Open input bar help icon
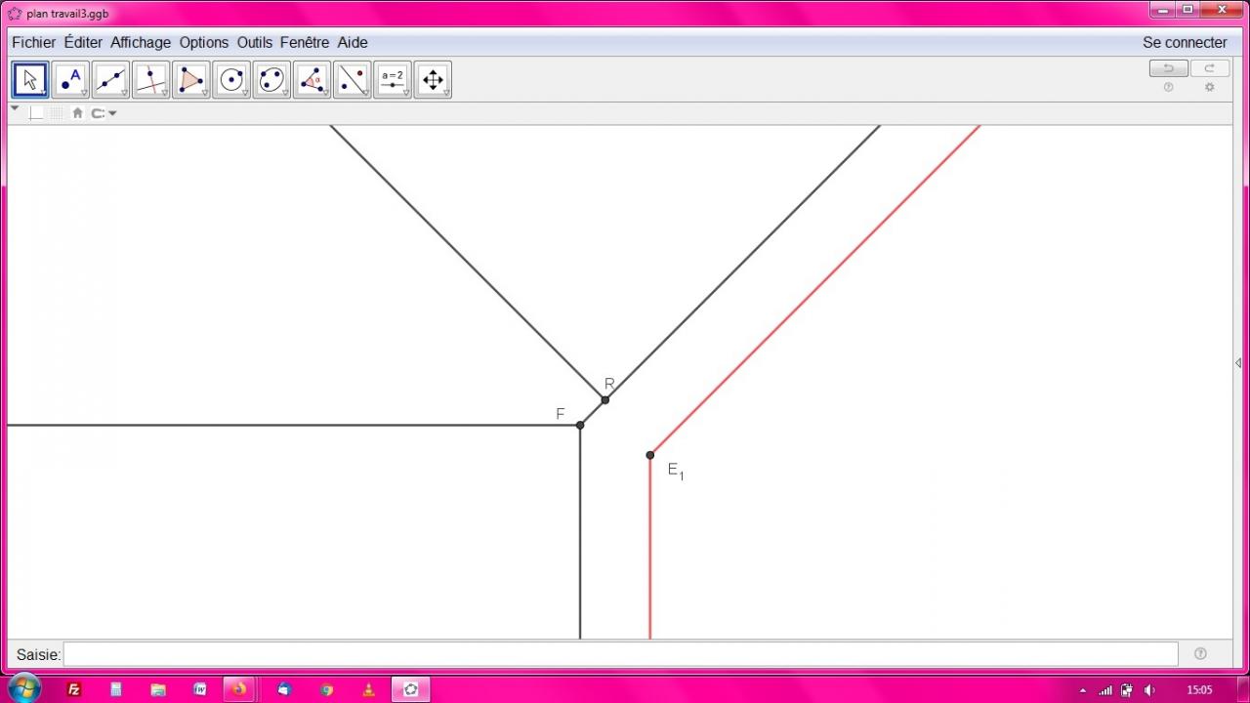Viewport: 1250px width, 703px height. (1200, 654)
